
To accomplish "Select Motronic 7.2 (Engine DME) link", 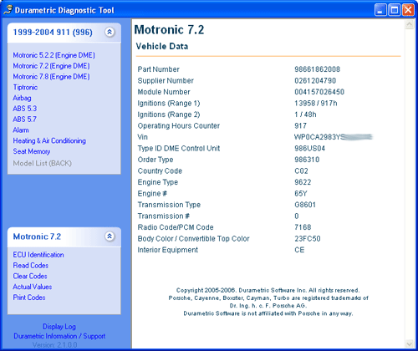I will tap(51, 66).
